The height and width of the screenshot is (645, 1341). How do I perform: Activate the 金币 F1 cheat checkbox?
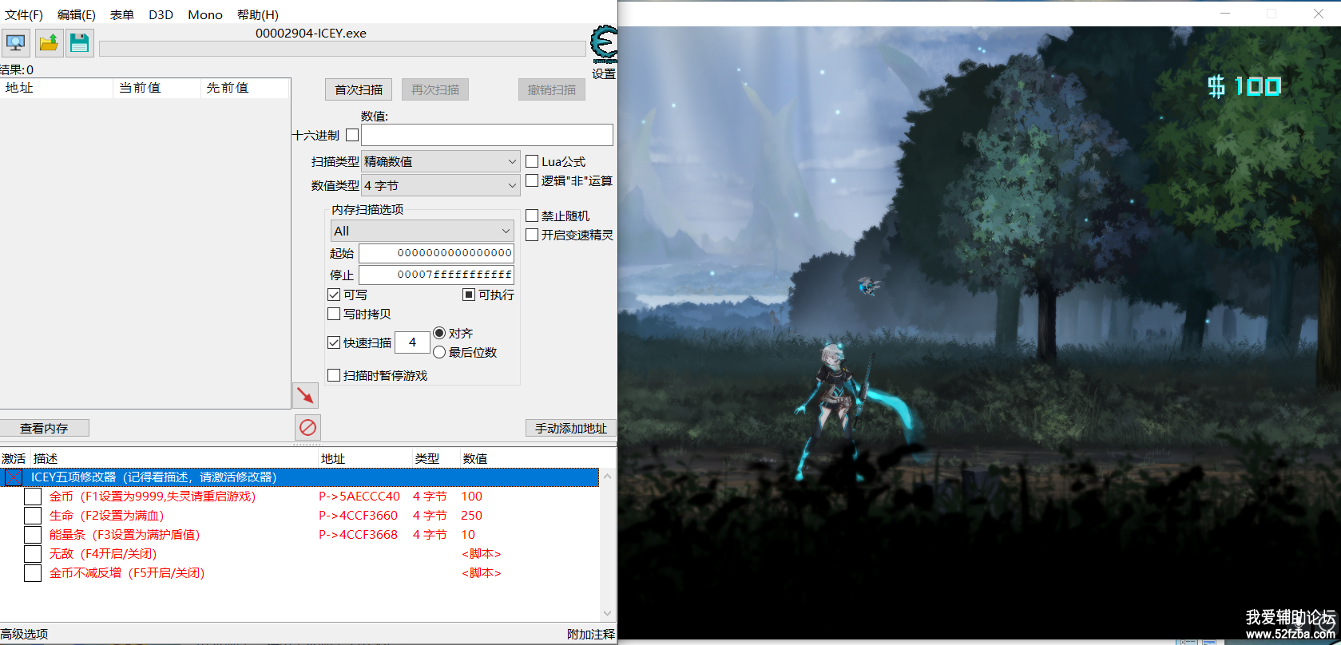click(x=33, y=497)
